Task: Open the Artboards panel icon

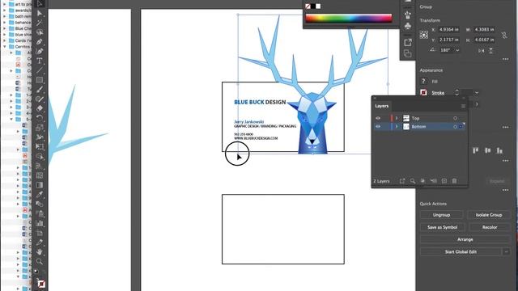Action: click(408, 53)
